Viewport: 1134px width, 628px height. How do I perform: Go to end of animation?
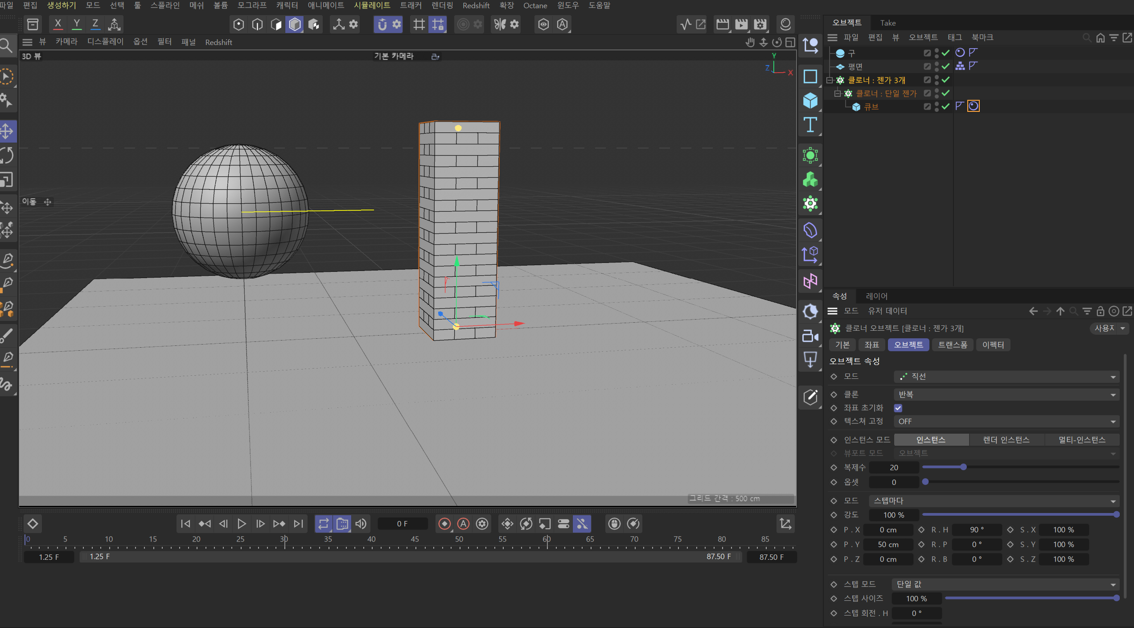299,524
